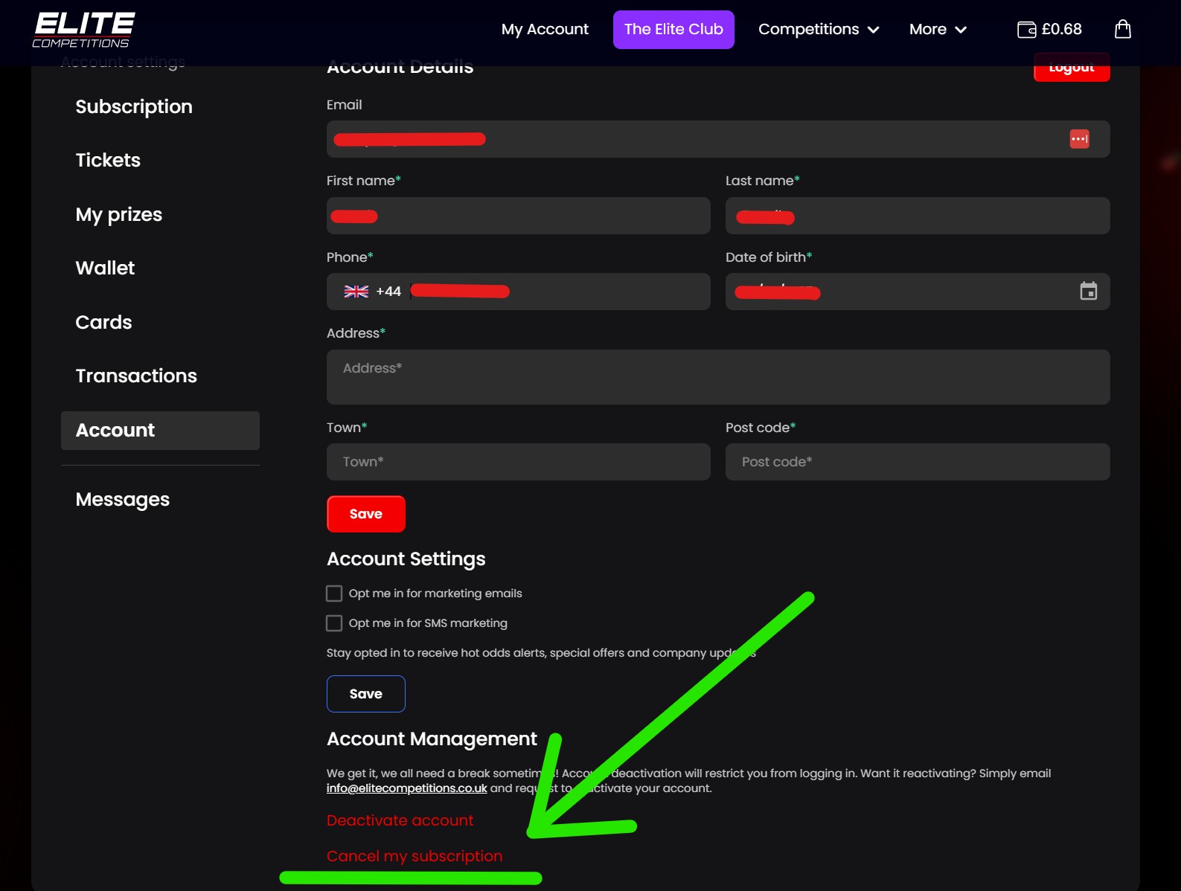Click the red Save button for details
1181x891 pixels.
365,514
